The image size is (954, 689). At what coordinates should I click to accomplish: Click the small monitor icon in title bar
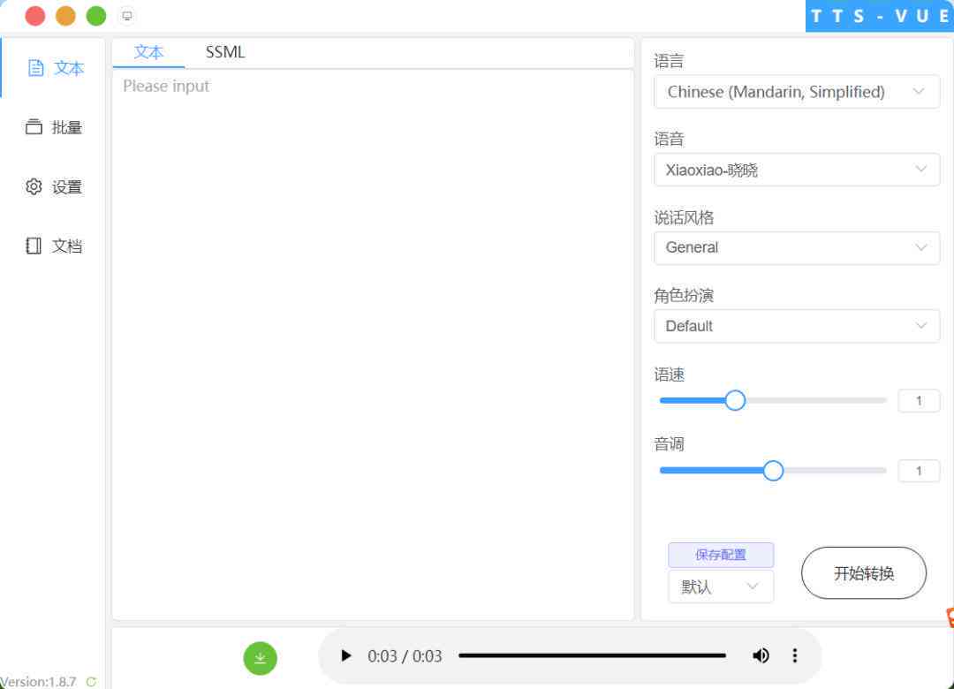click(126, 16)
